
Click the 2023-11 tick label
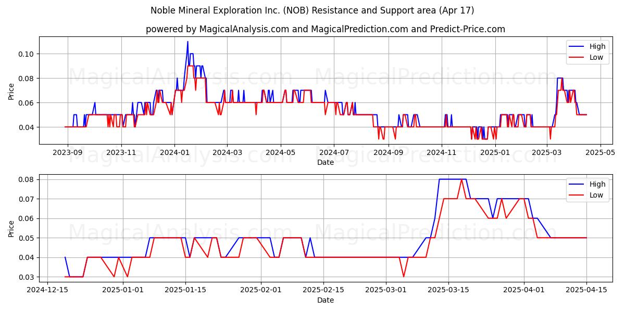pyautogui.click(x=121, y=153)
